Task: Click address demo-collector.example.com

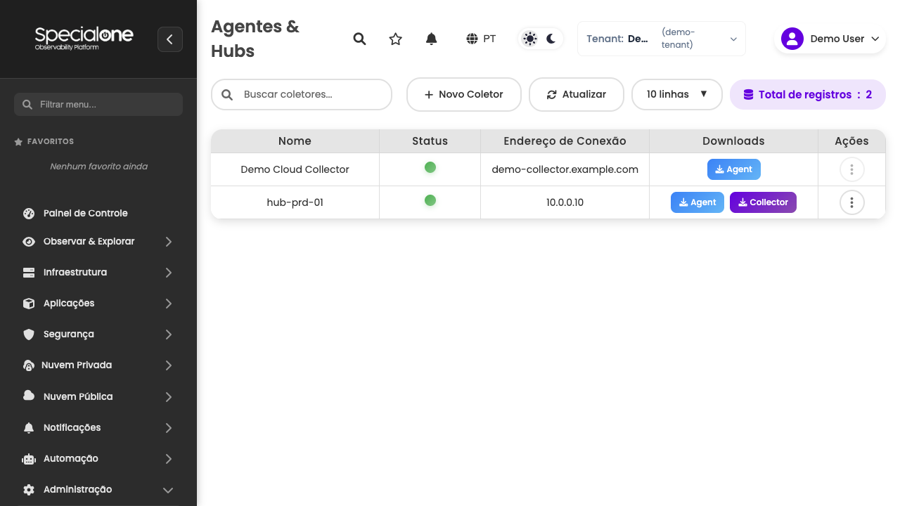Action: [565, 169]
